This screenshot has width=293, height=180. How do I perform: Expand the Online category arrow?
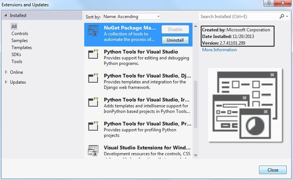click(x=6, y=72)
